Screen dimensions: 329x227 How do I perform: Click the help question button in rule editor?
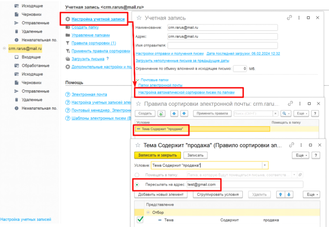tap(315, 155)
